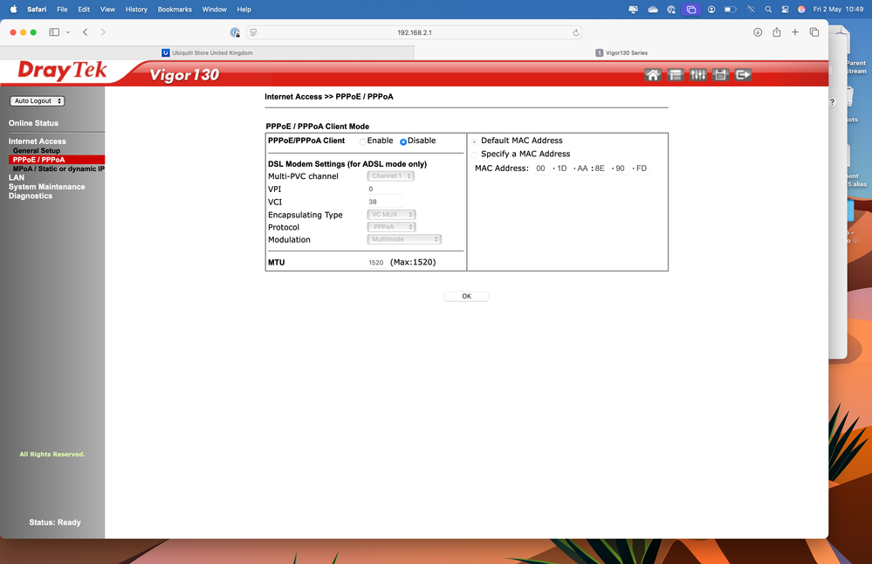This screenshot has width=872, height=564.
Task: Open Safari's Edit menu
Action: (x=84, y=10)
